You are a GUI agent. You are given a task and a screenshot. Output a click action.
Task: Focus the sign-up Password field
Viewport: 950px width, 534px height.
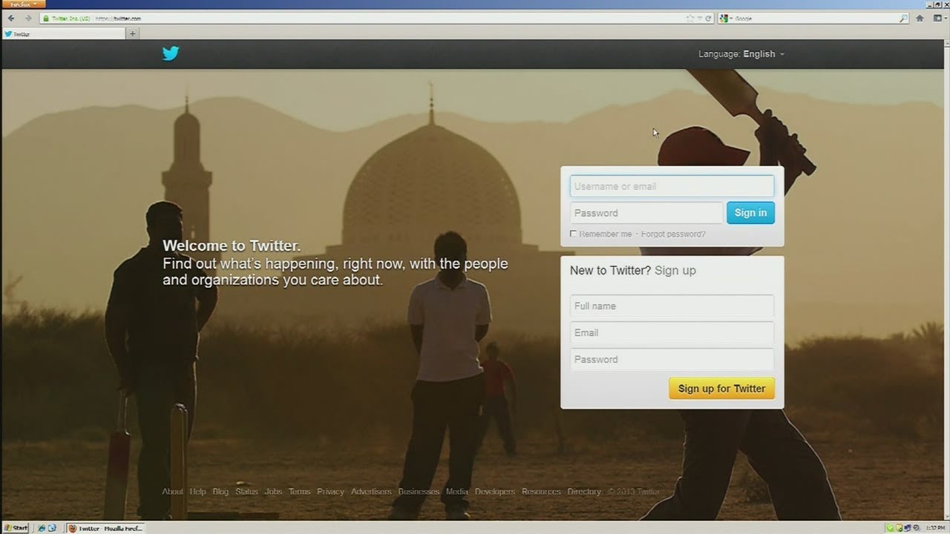tap(672, 359)
